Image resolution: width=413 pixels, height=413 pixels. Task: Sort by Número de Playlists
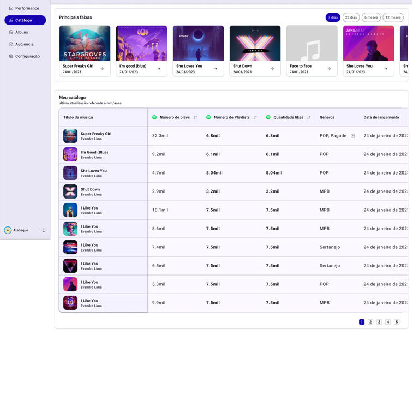(255, 117)
